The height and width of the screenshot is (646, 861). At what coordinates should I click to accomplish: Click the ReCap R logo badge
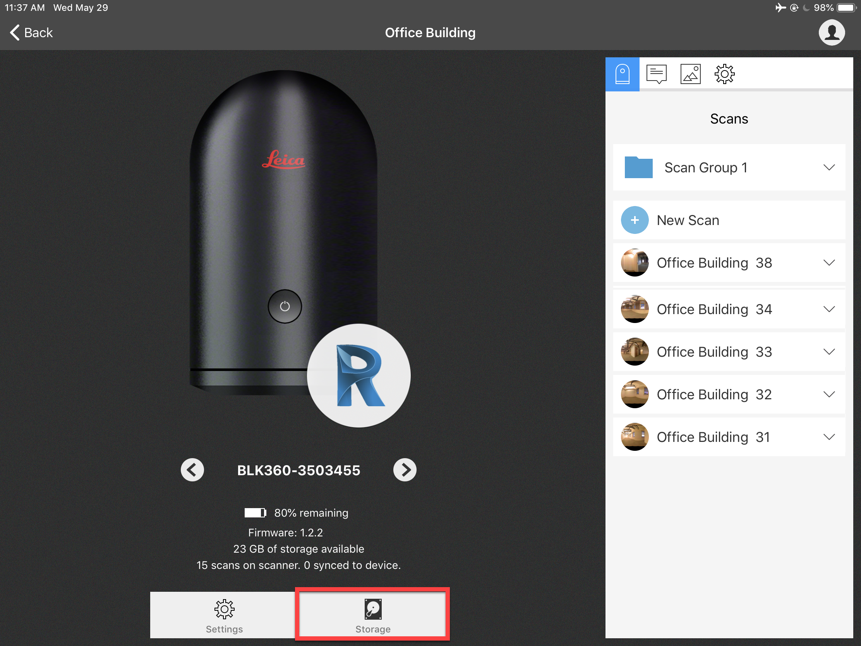(358, 376)
